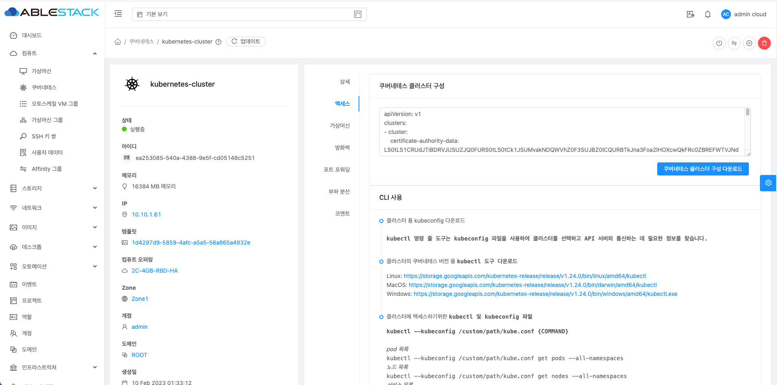The height and width of the screenshot is (385, 777).
Task: Click the stop cluster power icon
Action: coord(719,43)
